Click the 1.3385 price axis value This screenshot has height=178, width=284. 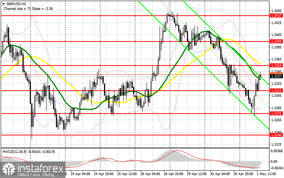[276, 47]
